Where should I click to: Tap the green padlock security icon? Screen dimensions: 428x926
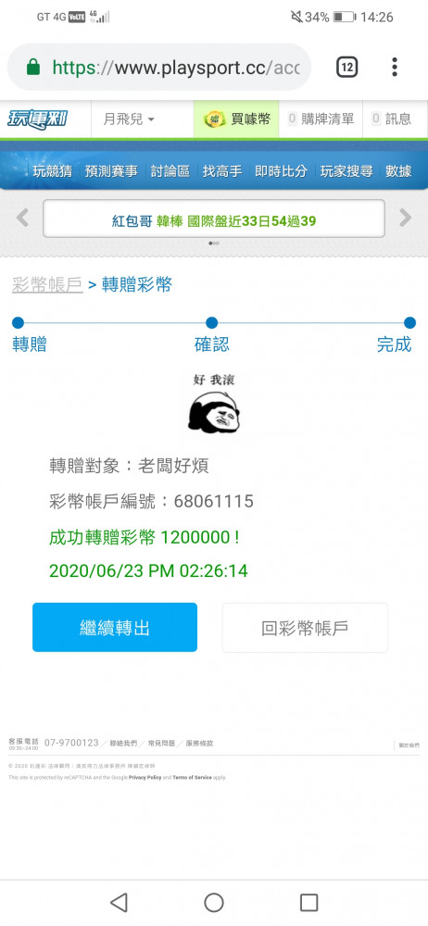pos(33,67)
